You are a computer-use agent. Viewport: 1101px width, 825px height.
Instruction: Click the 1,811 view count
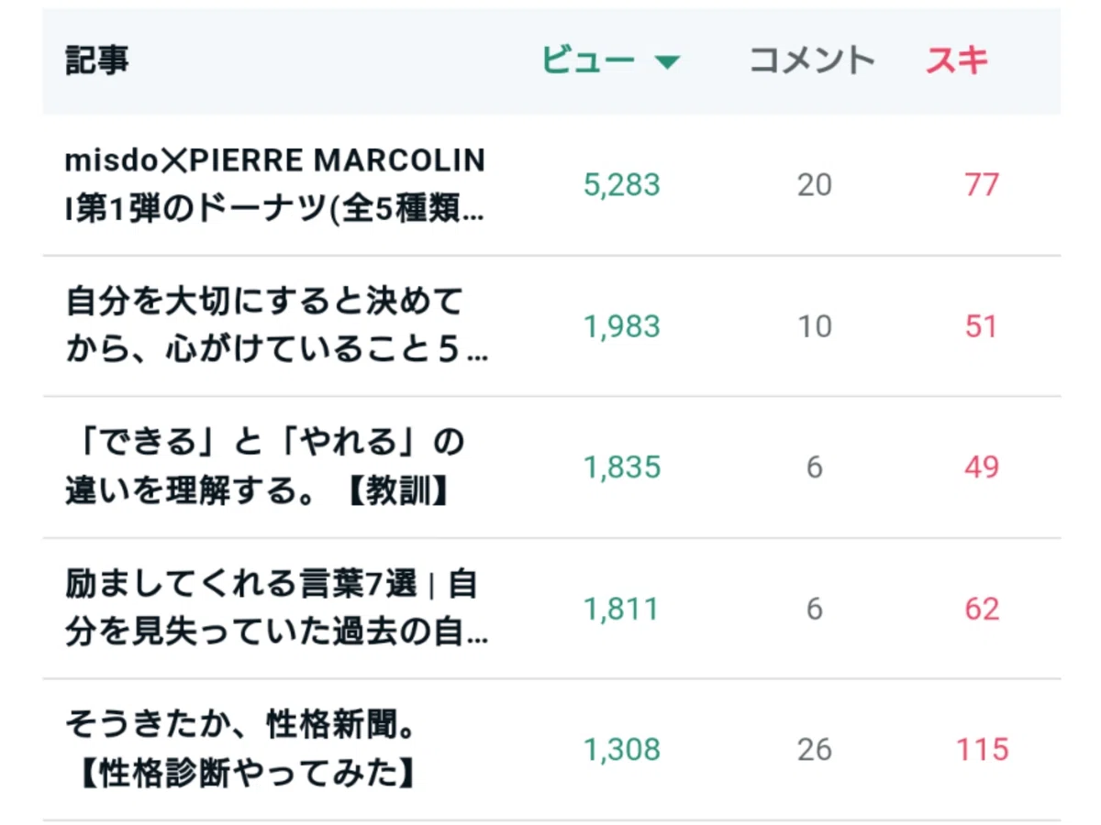pos(622,610)
